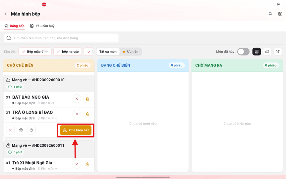Uncheck bếp naruto kitchen filter
286x179 pixels.
click(68, 51)
